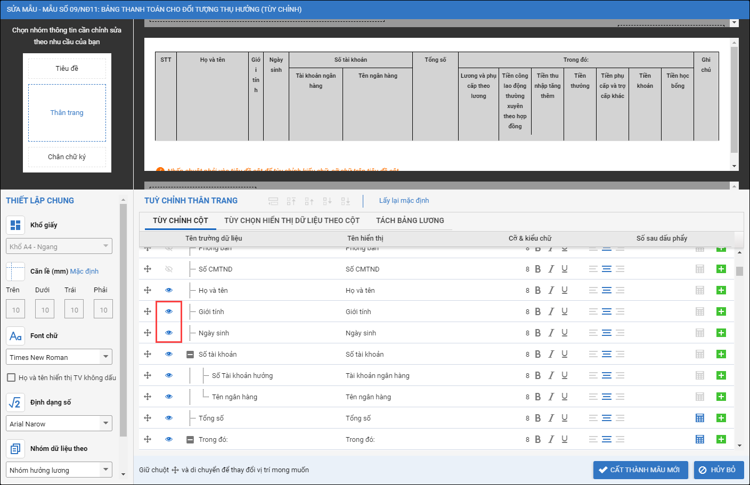Click the Lấy lại mặc định link
Viewport: 750px width, 485px height.
pyautogui.click(x=404, y=201)
